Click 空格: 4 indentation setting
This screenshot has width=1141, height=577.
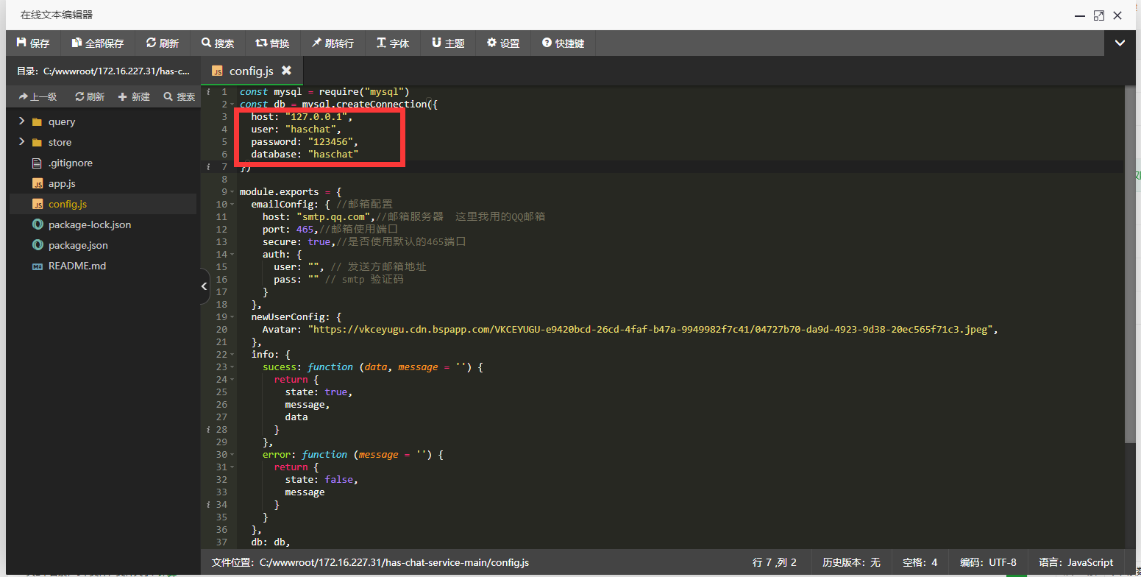920,562
